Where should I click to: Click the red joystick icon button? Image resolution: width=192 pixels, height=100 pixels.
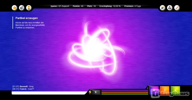pos(170,8)
